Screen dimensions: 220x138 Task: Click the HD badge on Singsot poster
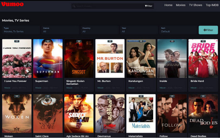click(79, 41)
